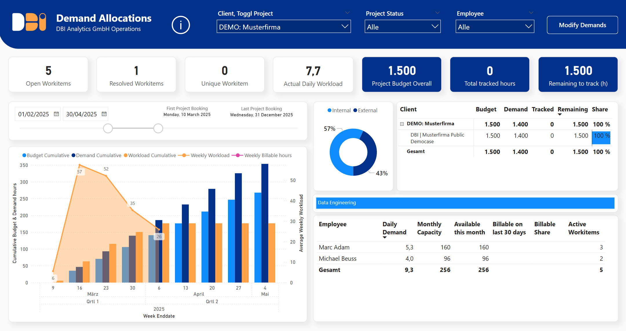Sort by Monthly Capacity column header
Image resolution: width=626 pixels, height=331 pixels.
coord(429,228)
